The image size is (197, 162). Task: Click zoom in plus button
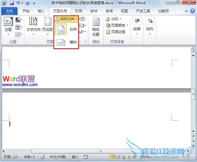point(188,157)
